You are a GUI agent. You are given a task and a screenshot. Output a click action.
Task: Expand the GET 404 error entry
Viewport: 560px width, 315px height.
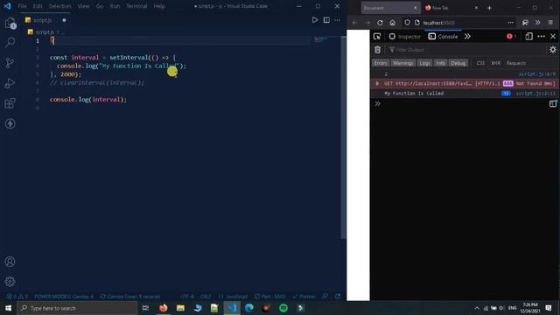click(377, 84)
